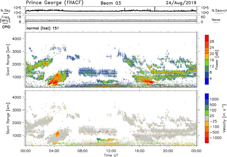The image size is (227, 157).
Task: Click the '10^5' left noise axis label
Action: pyautogui.click(x=17, y=8)
